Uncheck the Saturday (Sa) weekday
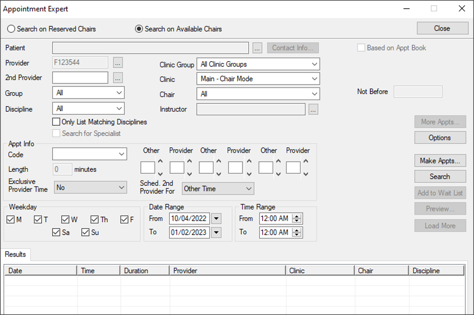Image resolution: width=474 pixels, height=315 pixels. (x=56, y=232)
